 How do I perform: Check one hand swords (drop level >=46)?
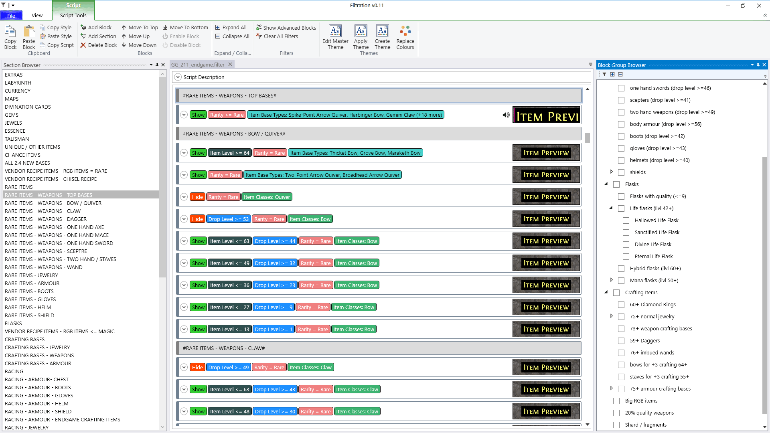(621, 88)
